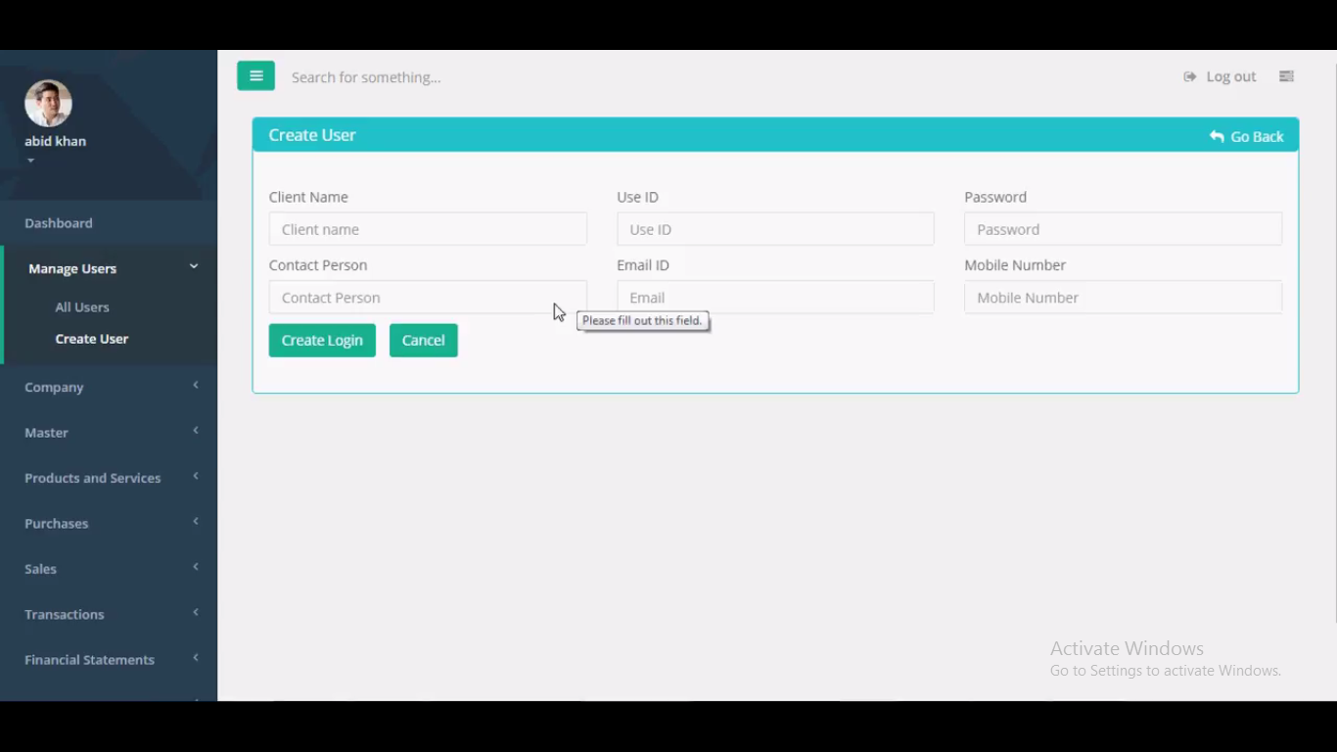Open the Create User menu item
The height and width of the screenshot is (752, 1337).
91,338
